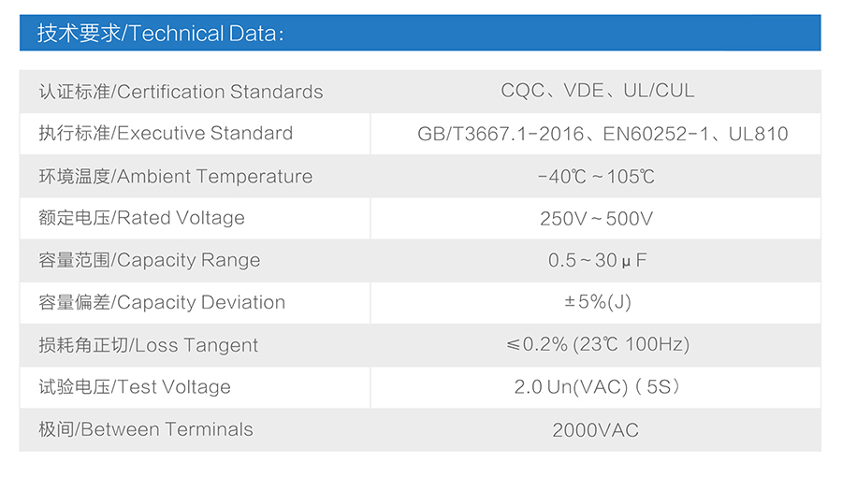This screenshot has height=477, width=842.
Task: Select the Executive Standard label
Action: point(166,133)
